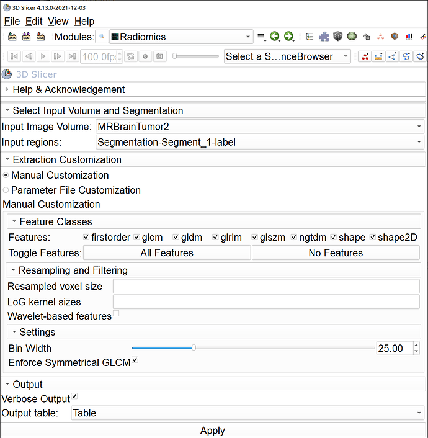Click the Save scene icon
This screenshot has height=438, width=428.
tap(40, 37)
